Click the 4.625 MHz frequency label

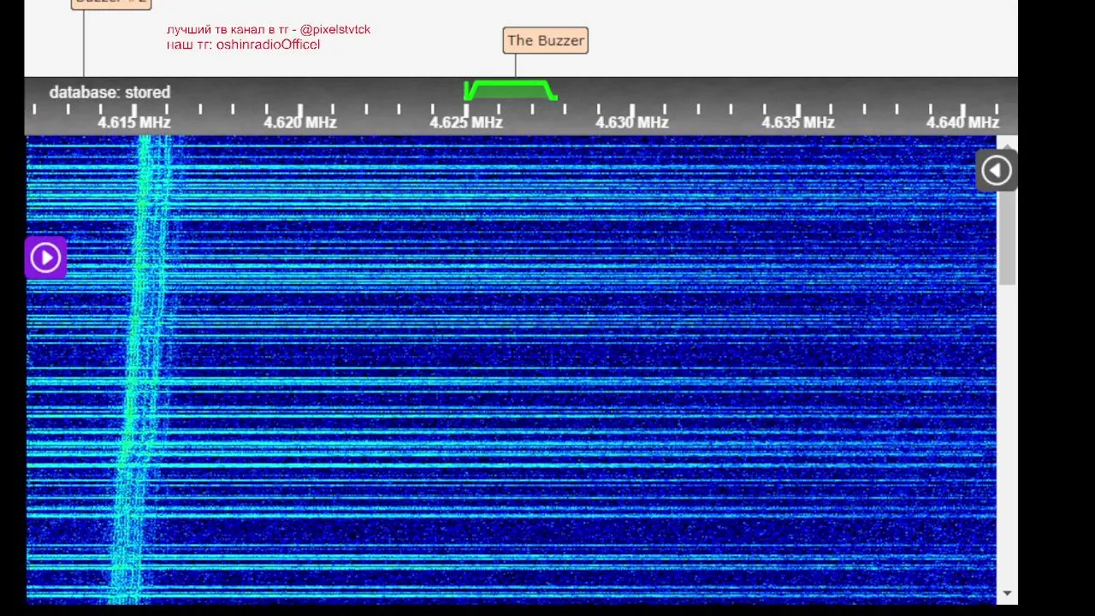pyautogui.click(x=466, y=122)
